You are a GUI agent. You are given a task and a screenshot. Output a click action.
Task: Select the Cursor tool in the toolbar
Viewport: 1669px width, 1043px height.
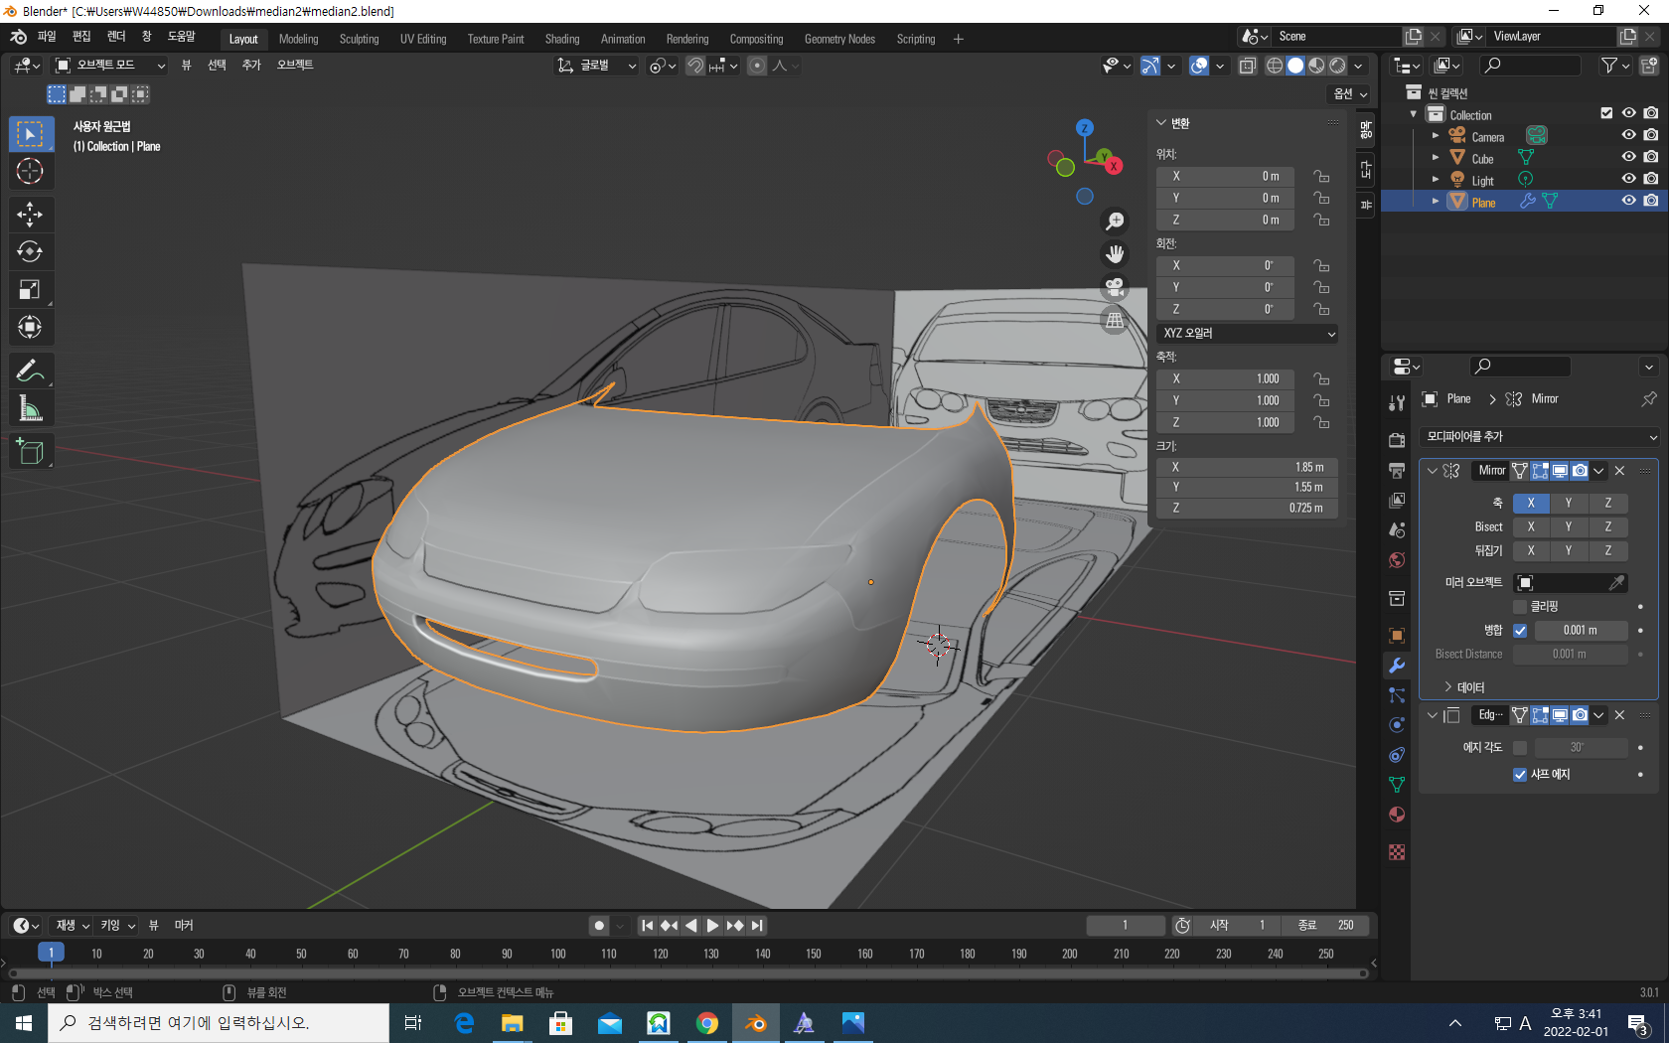click(x=30, y=172)
